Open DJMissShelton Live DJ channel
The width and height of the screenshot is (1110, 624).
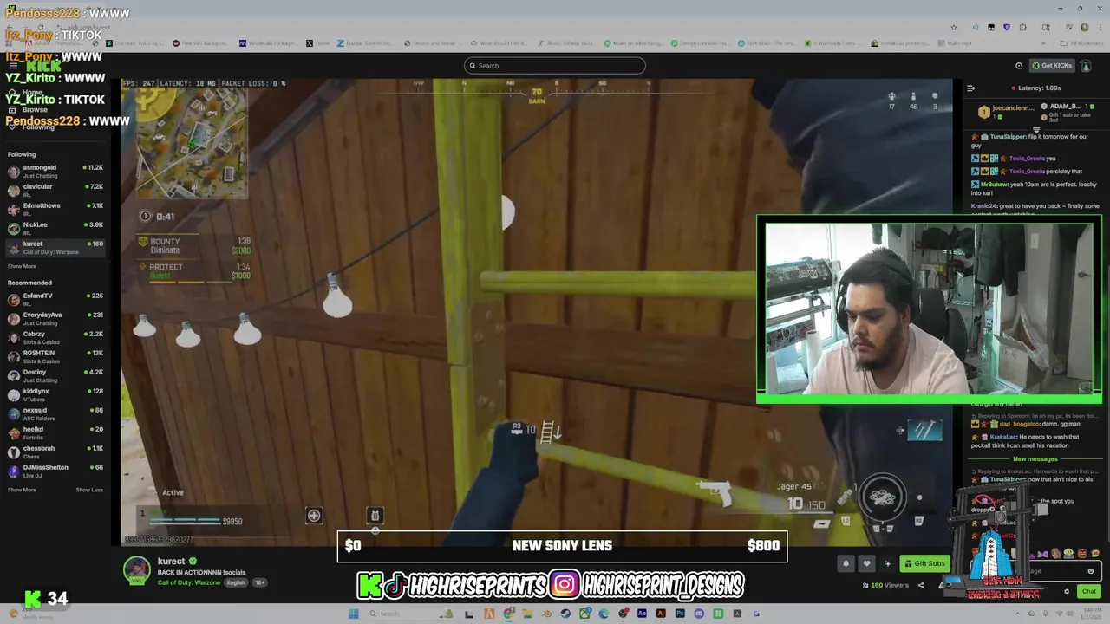[55, 471]
